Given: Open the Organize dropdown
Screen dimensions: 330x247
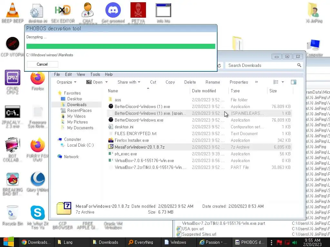Looking at the screenshot, I should [66, 82].
